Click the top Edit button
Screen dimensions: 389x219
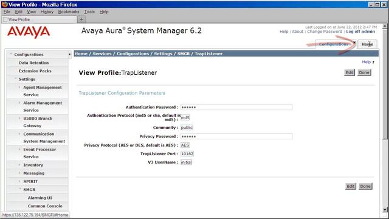coord(349,72)
